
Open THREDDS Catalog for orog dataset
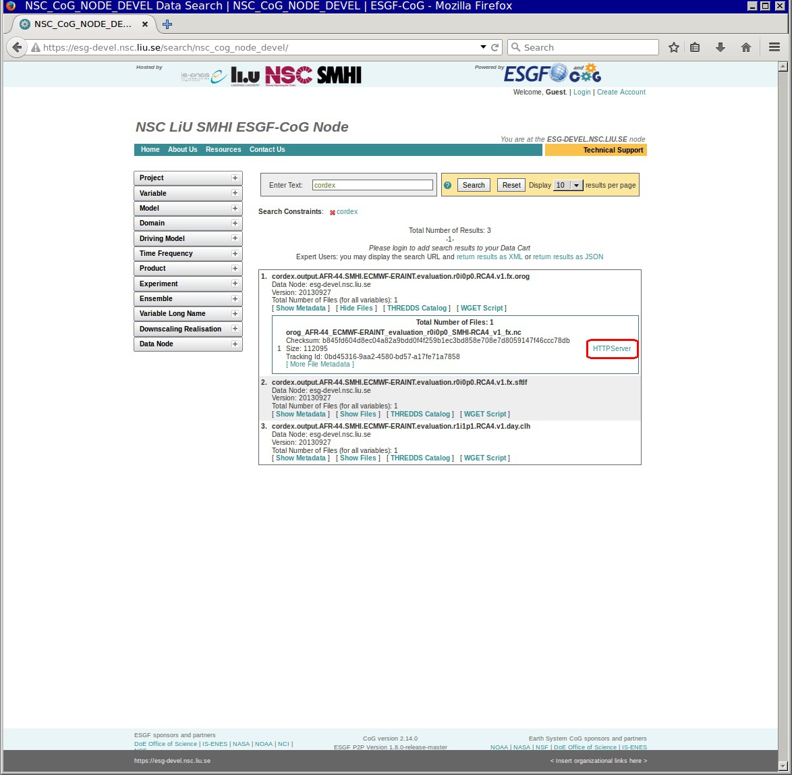(x=417, y=309)
